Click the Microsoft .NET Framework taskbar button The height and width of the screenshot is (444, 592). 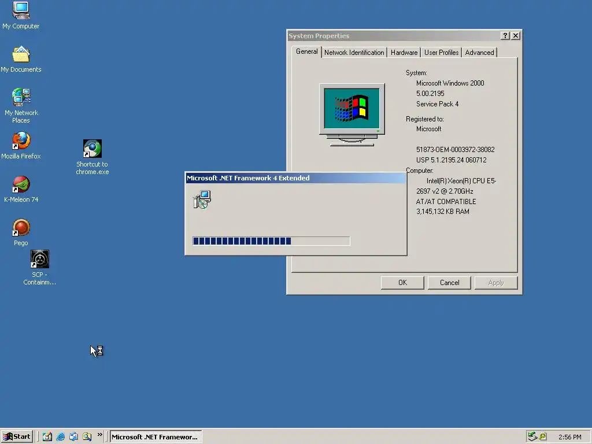pos(156,437)
